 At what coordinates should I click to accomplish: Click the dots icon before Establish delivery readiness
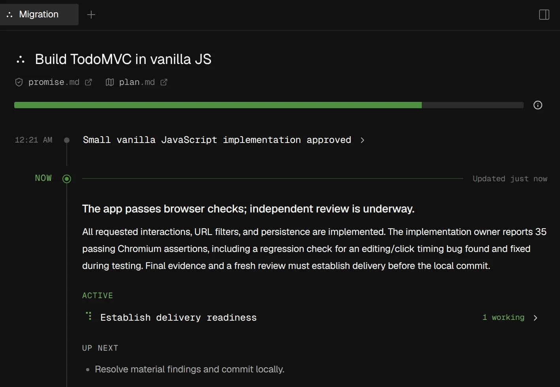[89, 316]
